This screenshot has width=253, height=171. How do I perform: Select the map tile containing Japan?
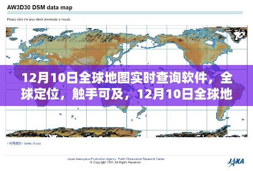117,59
